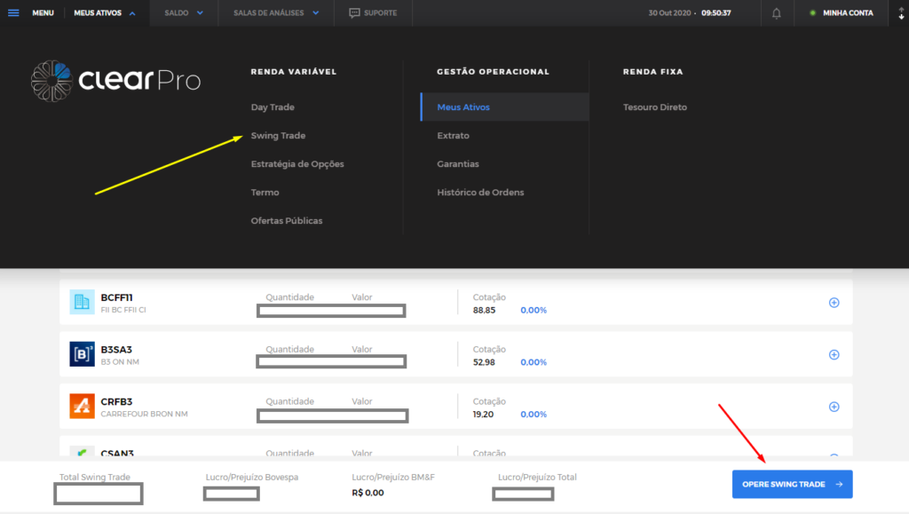Open Minha Conta account menu
The width and height of the screenshot is (909, 514).
(x=847, y=13)
